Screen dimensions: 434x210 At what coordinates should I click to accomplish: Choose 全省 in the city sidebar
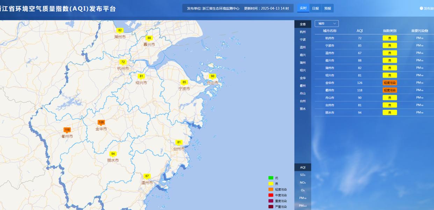click(303, 24)
